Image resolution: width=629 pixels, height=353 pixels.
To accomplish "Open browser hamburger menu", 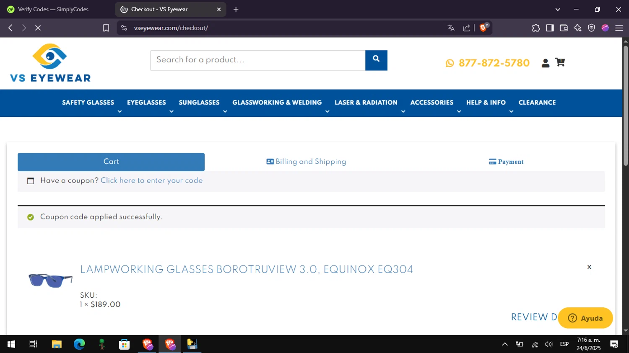I will pyautogui.click(x=619, y=28).
